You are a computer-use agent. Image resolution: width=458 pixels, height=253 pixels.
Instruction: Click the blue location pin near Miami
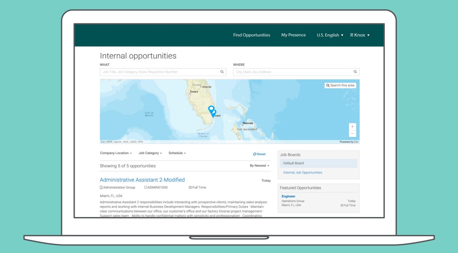click(211, 110)
